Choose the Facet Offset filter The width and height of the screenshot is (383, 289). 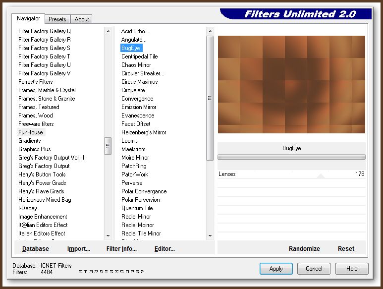pos(136,124)
